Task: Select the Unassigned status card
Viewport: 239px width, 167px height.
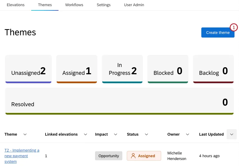Action: click(28, 69)
